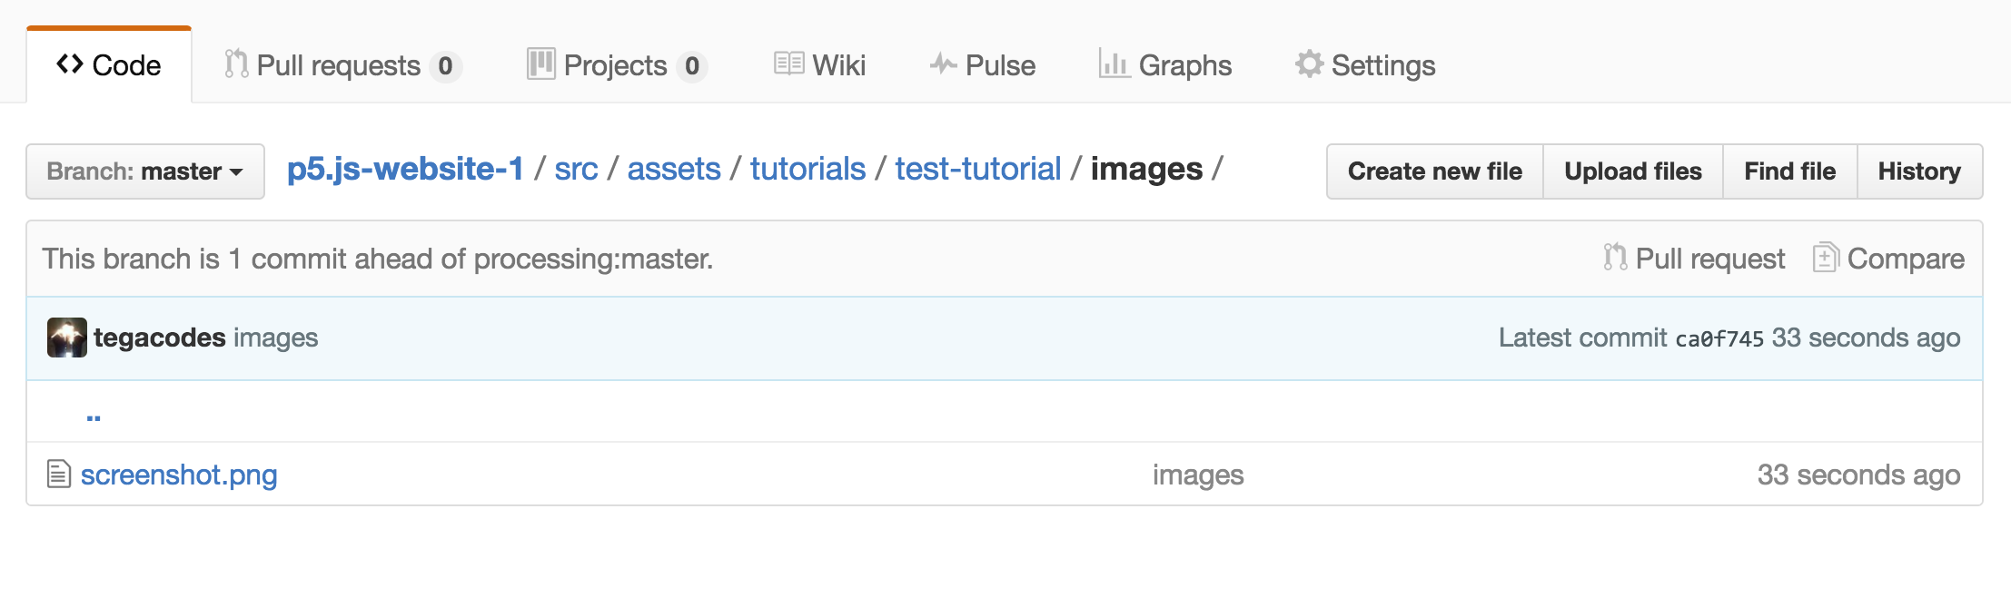Open the History button
The width and height of the screenshot is (2011, 597).
tap(1919, 171)
